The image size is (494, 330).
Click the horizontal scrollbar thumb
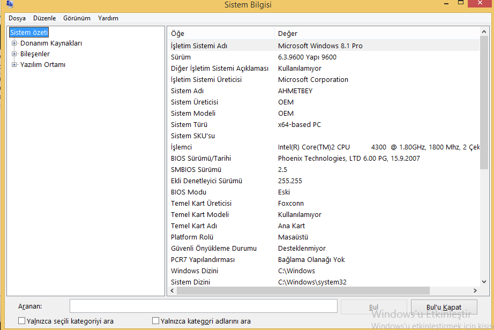[x=303, y=291]
